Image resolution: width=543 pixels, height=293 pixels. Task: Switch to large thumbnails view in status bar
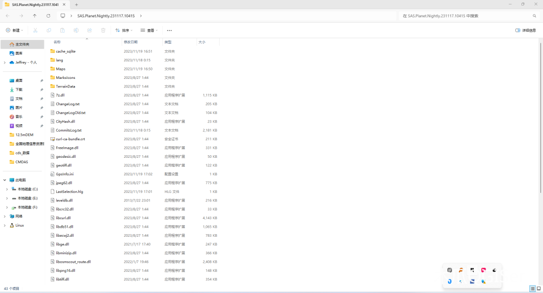[538, 288]
